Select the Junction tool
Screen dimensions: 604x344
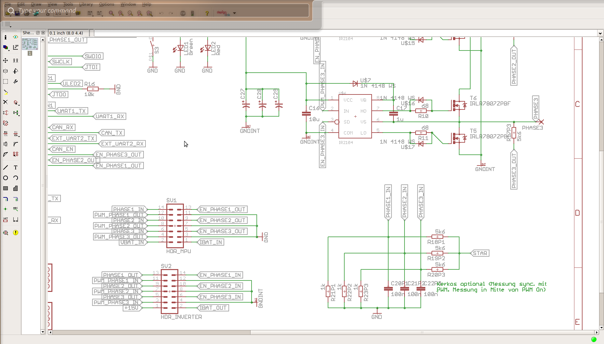coord(6,209)
